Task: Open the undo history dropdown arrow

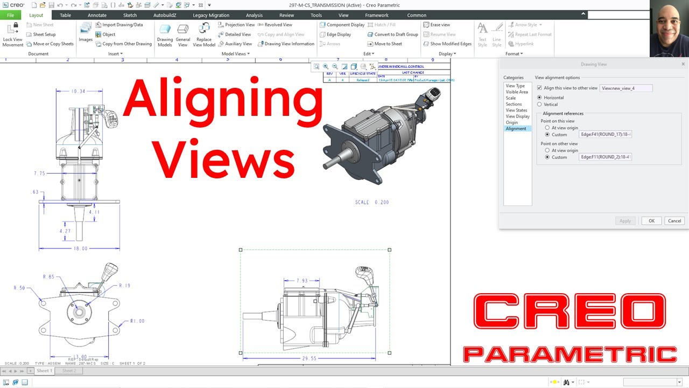Action: click(x=66, y=5)
